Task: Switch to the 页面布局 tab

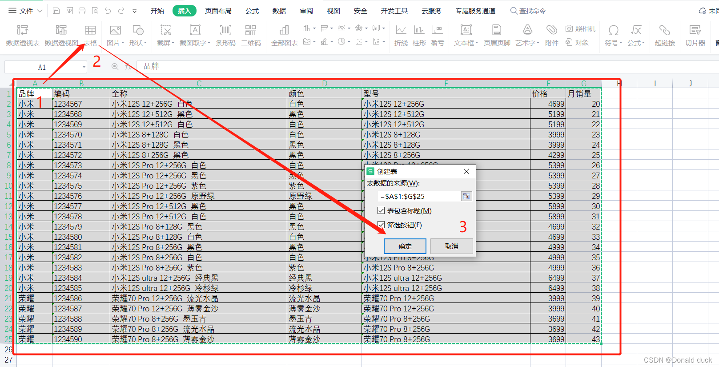Action: point(218,11)
